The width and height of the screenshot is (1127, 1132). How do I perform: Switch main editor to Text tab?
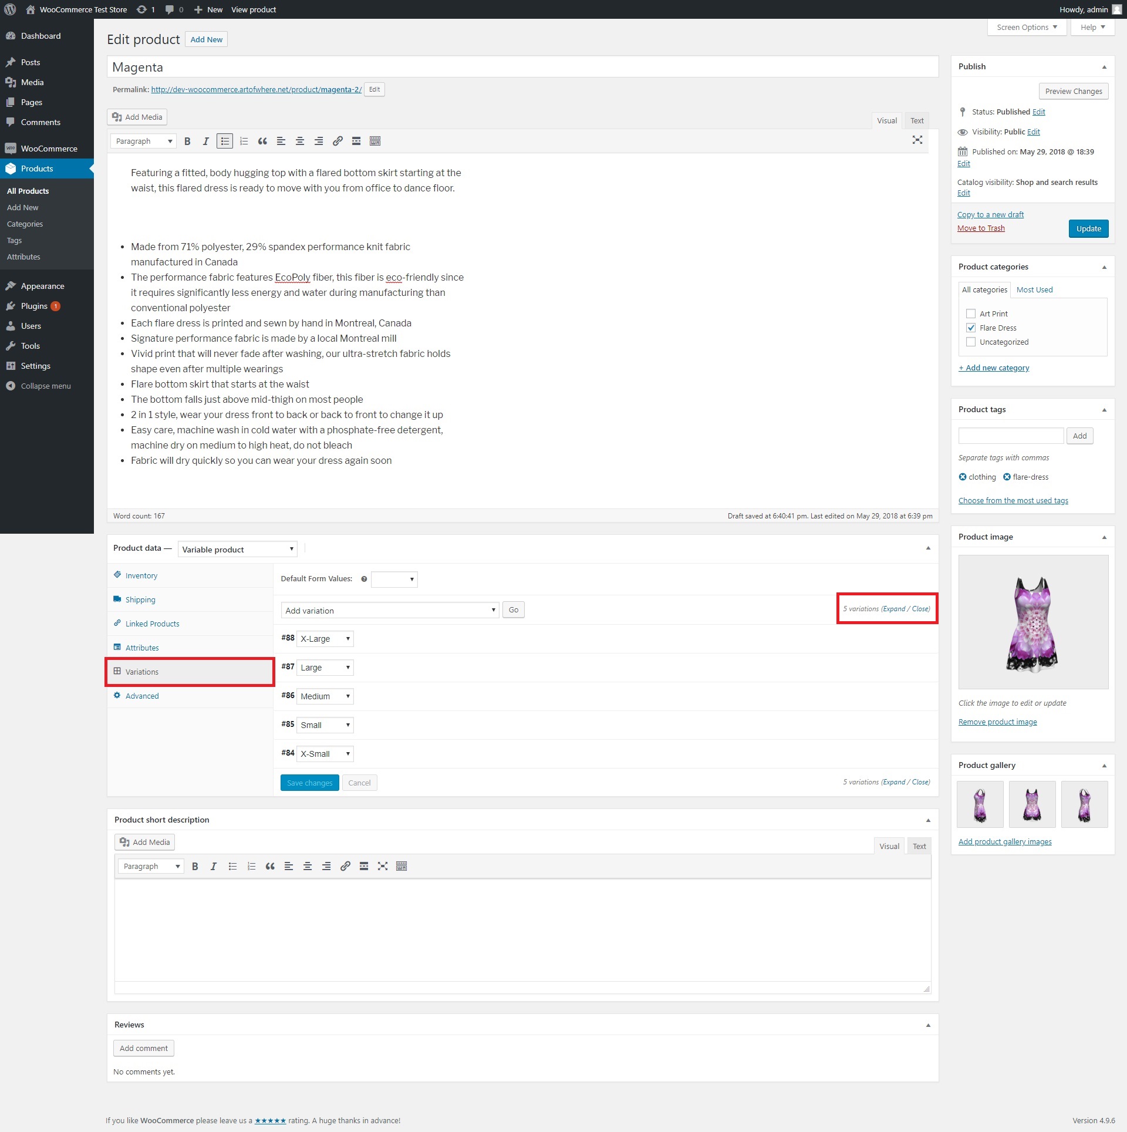(917, 120)
